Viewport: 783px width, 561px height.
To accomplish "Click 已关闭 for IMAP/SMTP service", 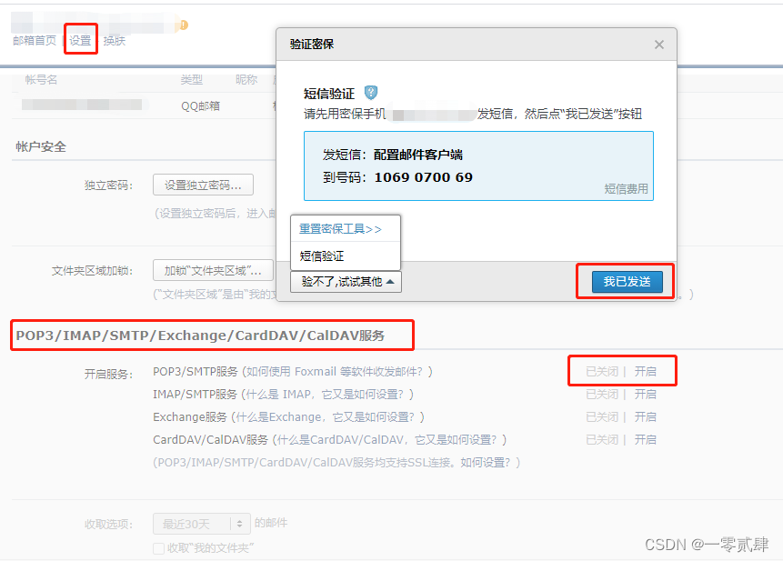I will (x=602, y=395).
